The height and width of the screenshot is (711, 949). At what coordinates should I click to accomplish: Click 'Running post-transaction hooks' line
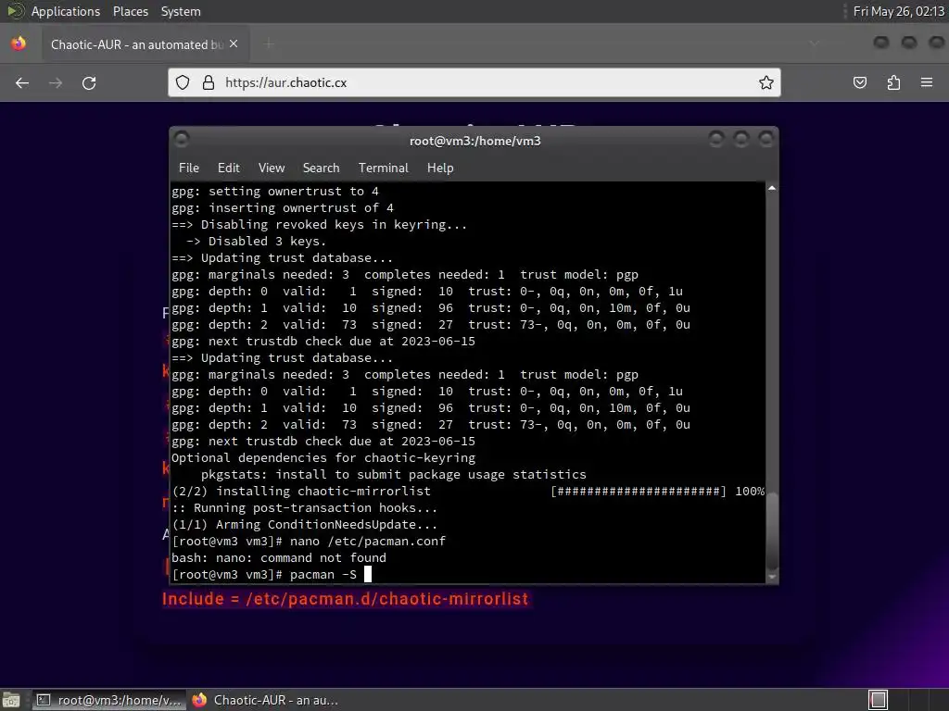304,508
